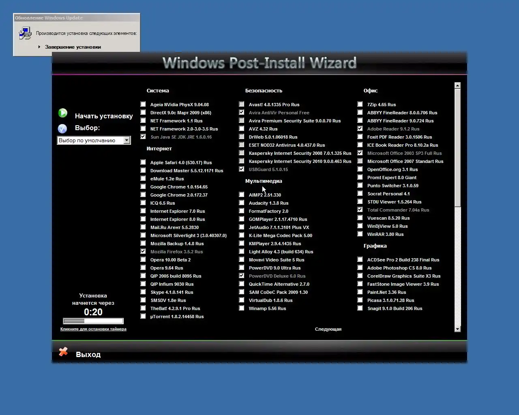Click CorelDraw Graphics Suite X3 label
This screenshot has height=415, width=519.
[404, 276]
